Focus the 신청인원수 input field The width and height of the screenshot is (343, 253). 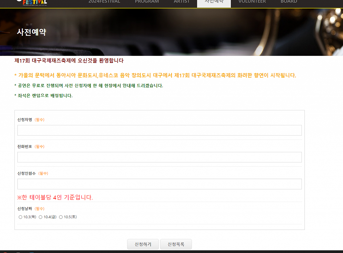pos(159,184)
